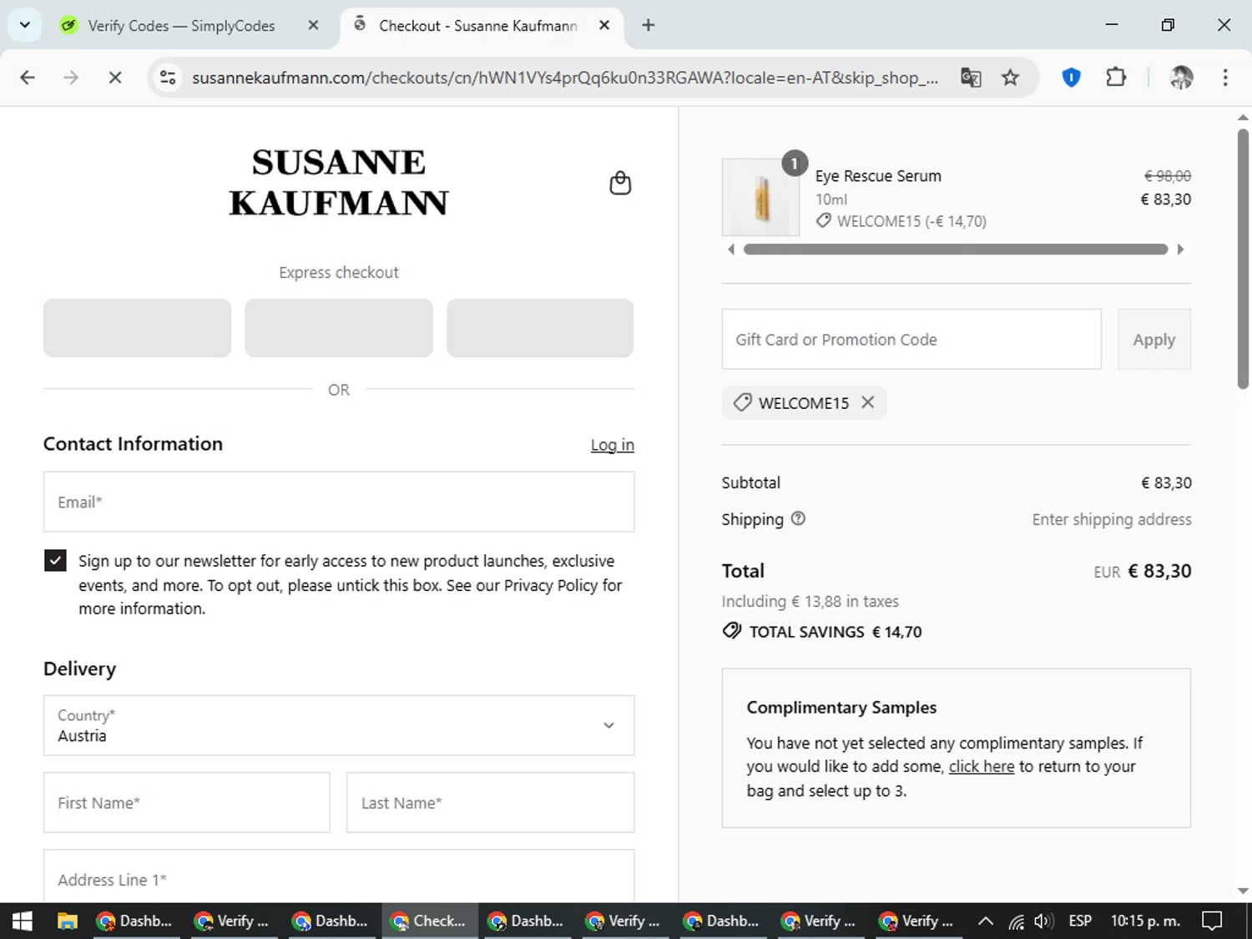Uncheck the newsletter sign-up checkbox
Viewport: 1252px width, 939px height.
click(55, 560)
